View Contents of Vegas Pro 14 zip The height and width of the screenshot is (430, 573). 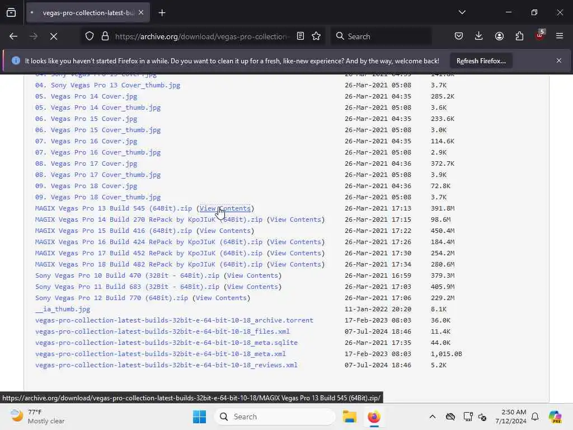[295, 219]
